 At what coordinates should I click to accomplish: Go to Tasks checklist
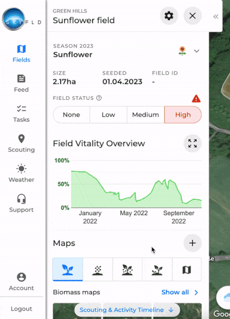pos(21,114)
